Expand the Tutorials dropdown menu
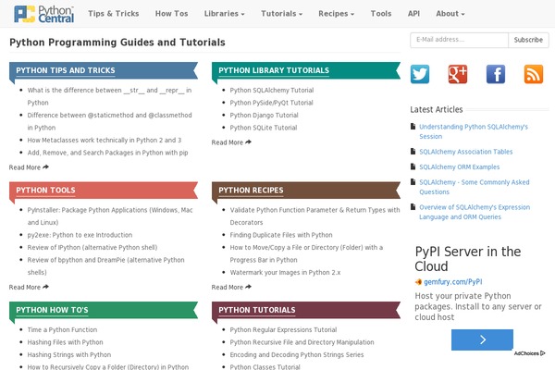This screenshot has width=555, height=370. [x=282, y=14]
